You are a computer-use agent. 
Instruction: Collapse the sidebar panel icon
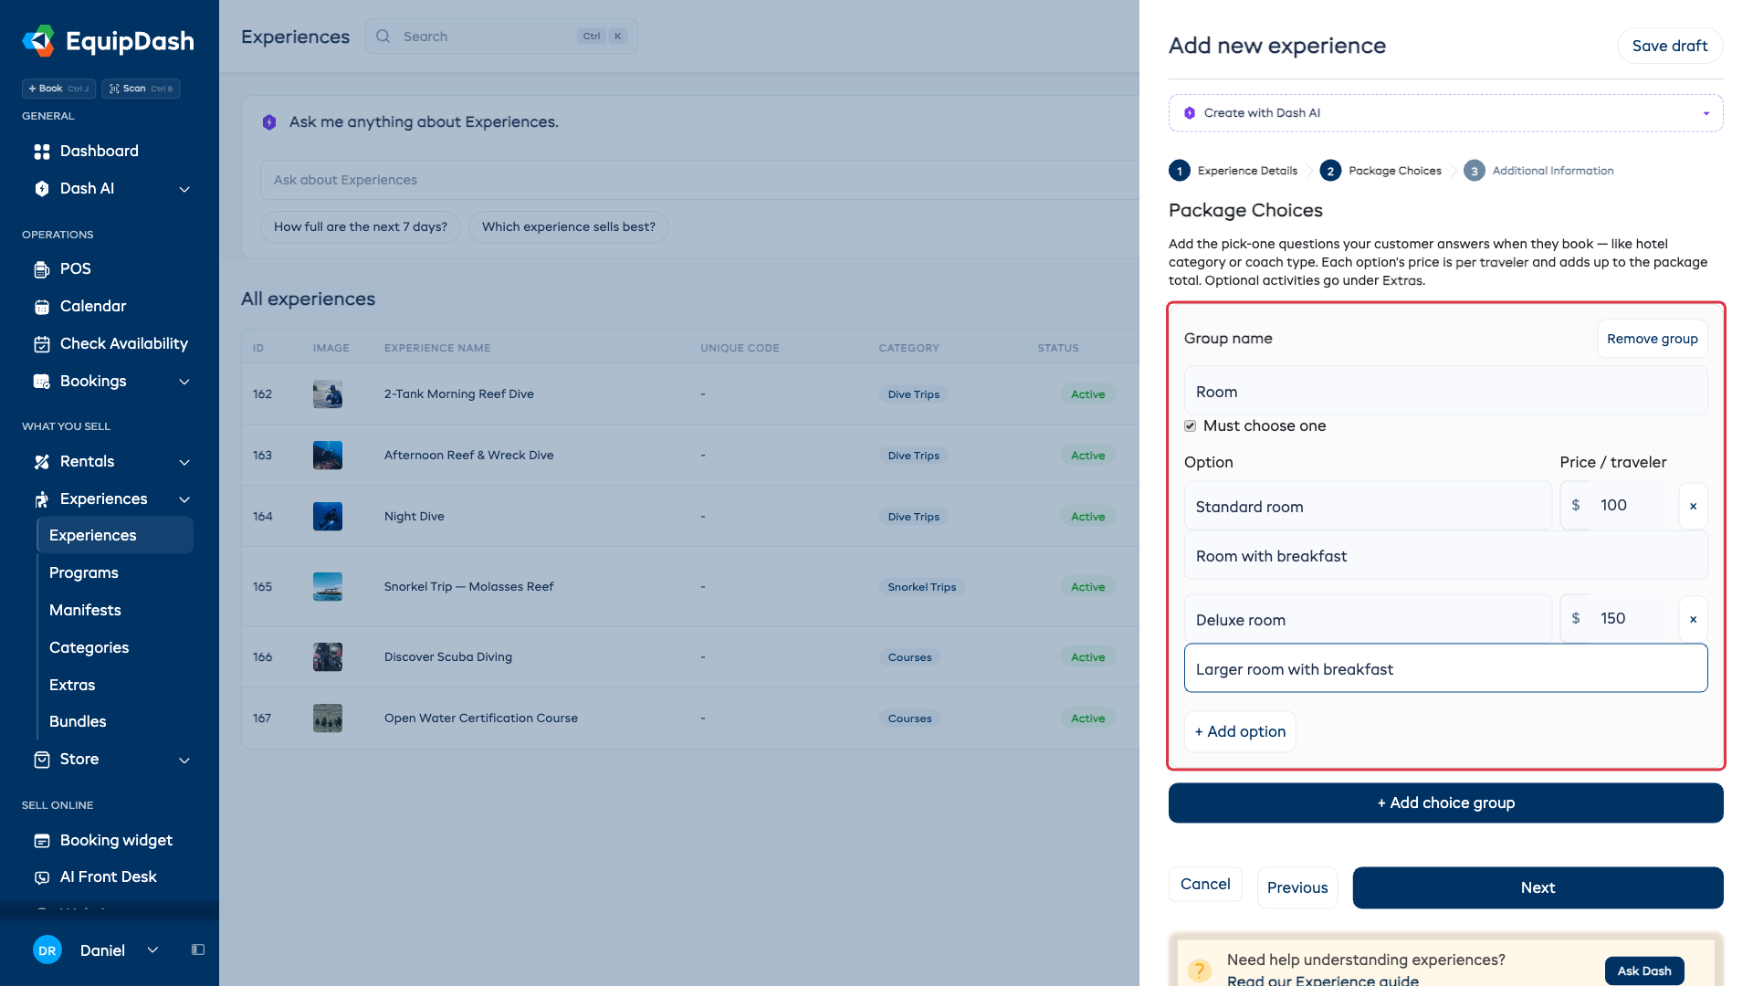pos(198,949)
